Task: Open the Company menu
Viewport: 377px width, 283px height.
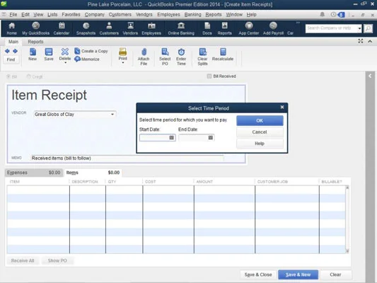Action: tap(95, 15)
